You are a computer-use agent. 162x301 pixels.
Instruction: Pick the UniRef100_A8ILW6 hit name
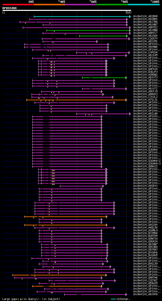[145, 114]
